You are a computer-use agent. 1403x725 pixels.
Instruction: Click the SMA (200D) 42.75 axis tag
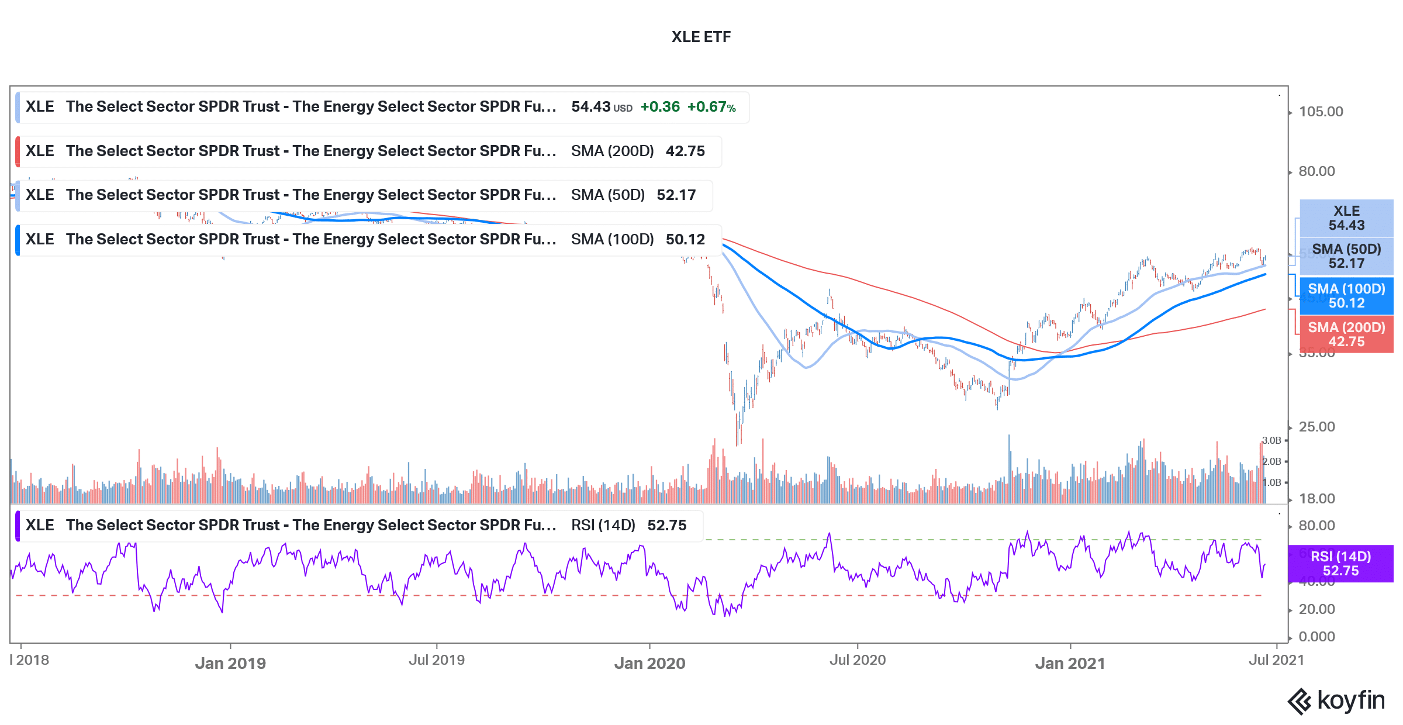[1346, 334]
